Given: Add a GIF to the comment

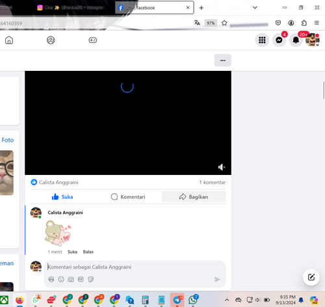Looking at the screenshot, I should (81, 279).
